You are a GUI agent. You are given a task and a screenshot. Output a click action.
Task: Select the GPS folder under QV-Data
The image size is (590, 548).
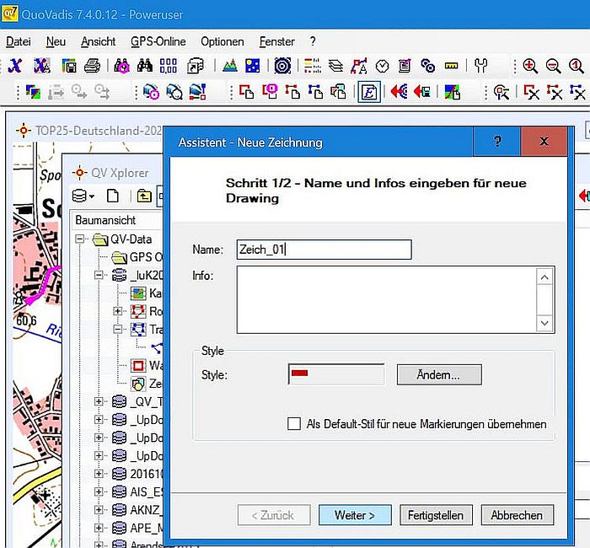tap(137, 257)
